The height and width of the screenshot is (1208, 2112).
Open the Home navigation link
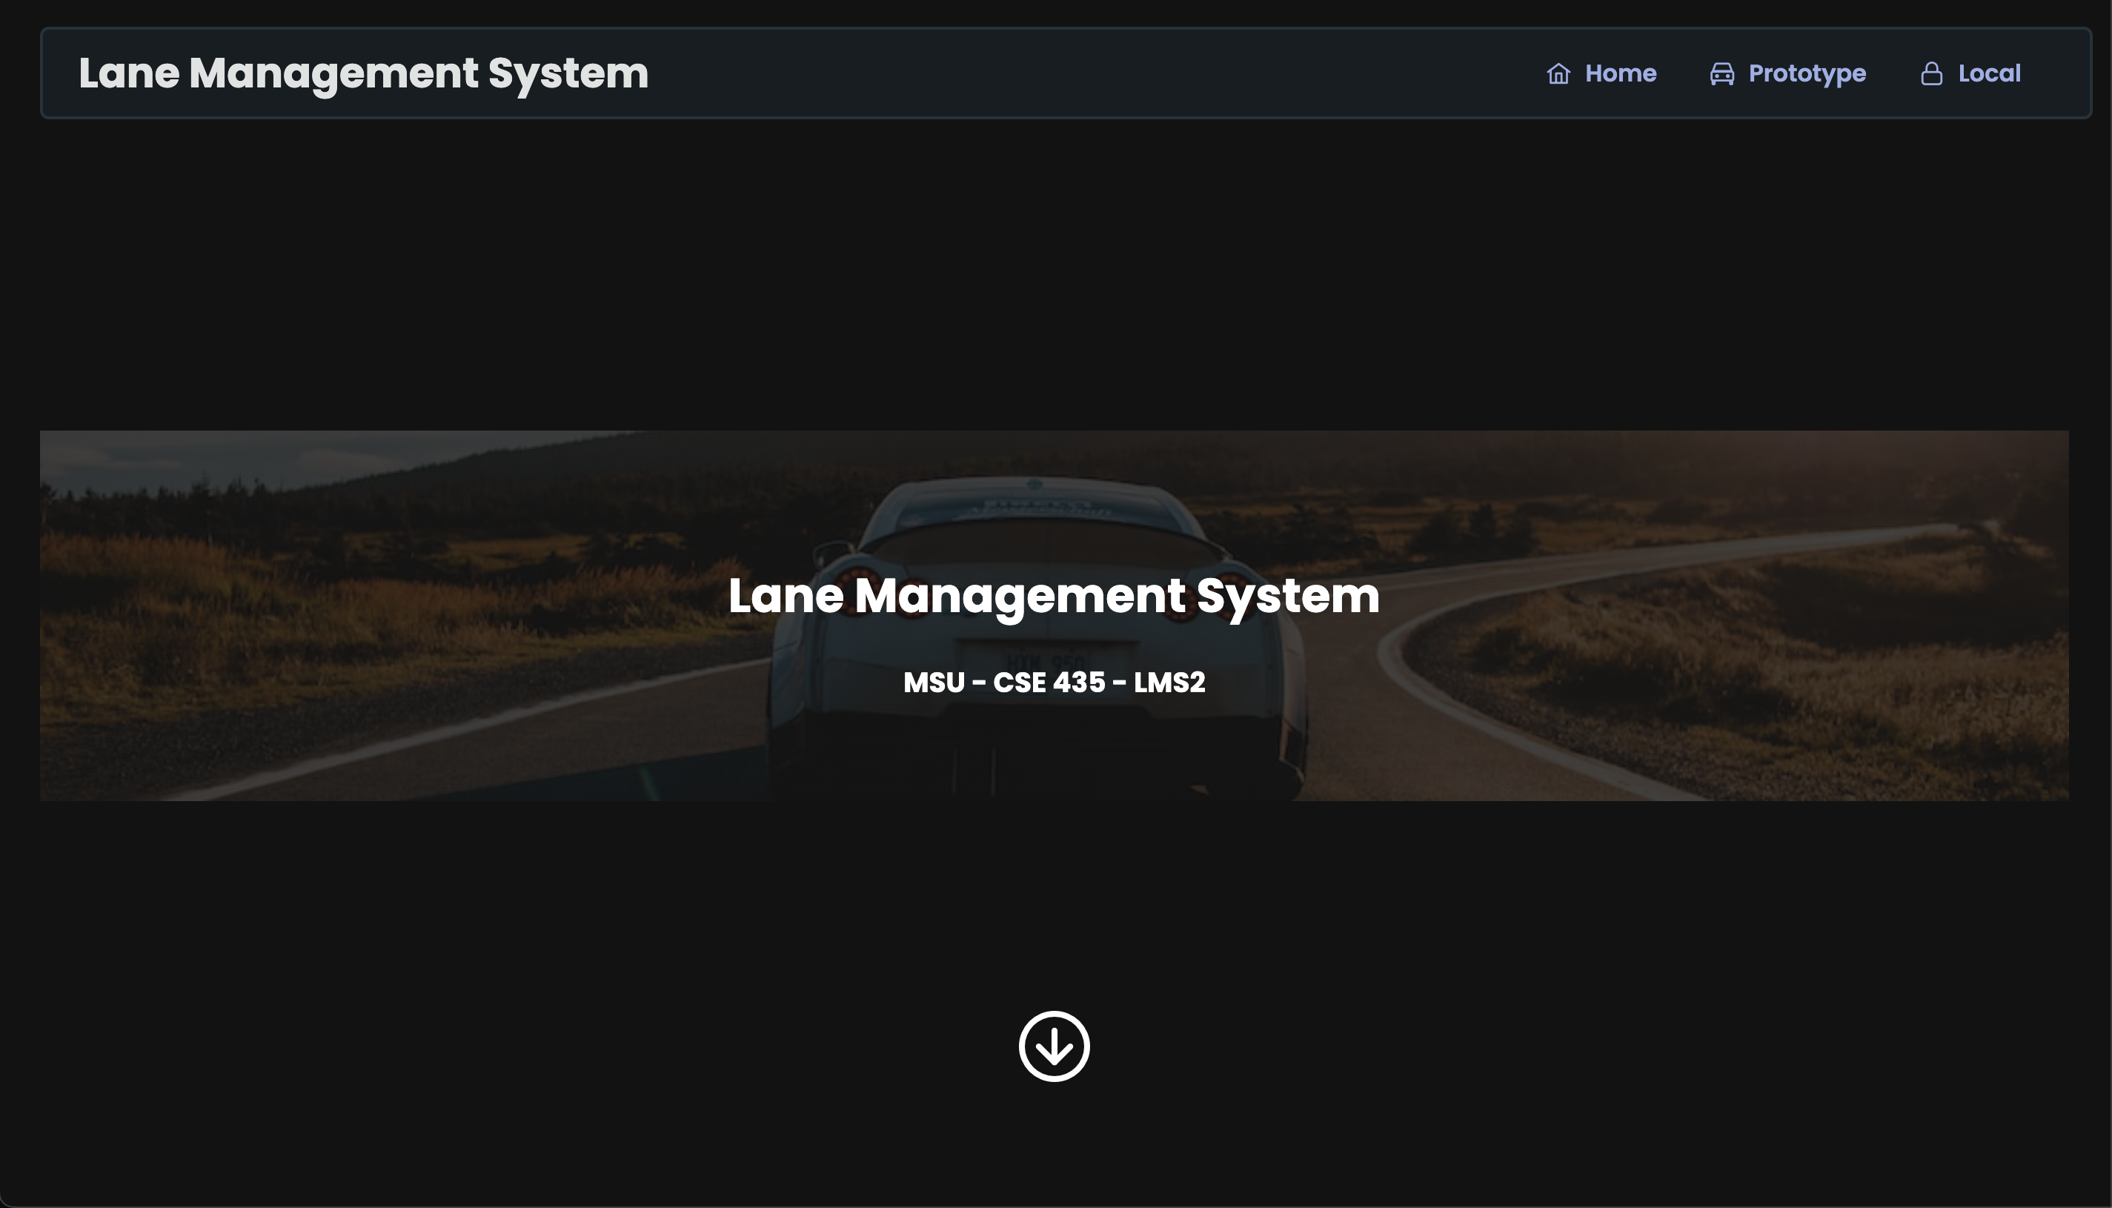[1619, 74]
